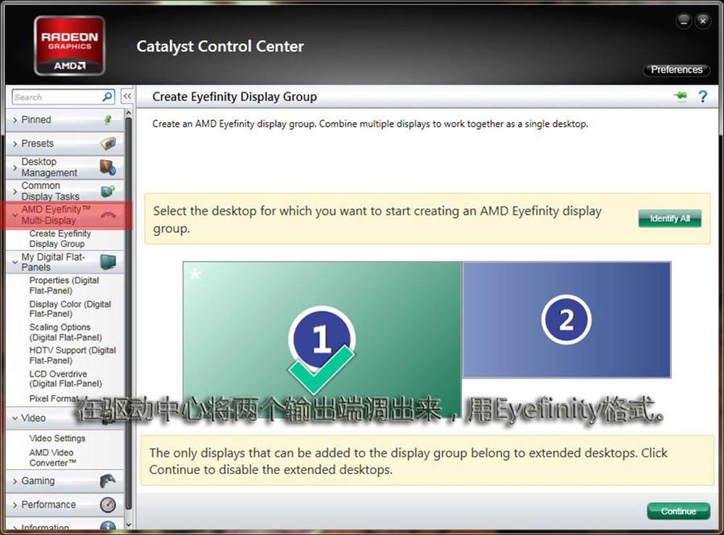Click the Performance gauge icon
This screenshot has width=724, height=535.
click(x=107, y=505)
